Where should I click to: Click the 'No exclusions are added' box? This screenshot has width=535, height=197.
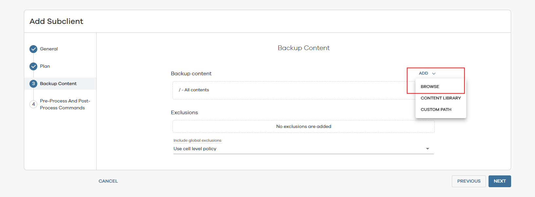click(304, 127)
